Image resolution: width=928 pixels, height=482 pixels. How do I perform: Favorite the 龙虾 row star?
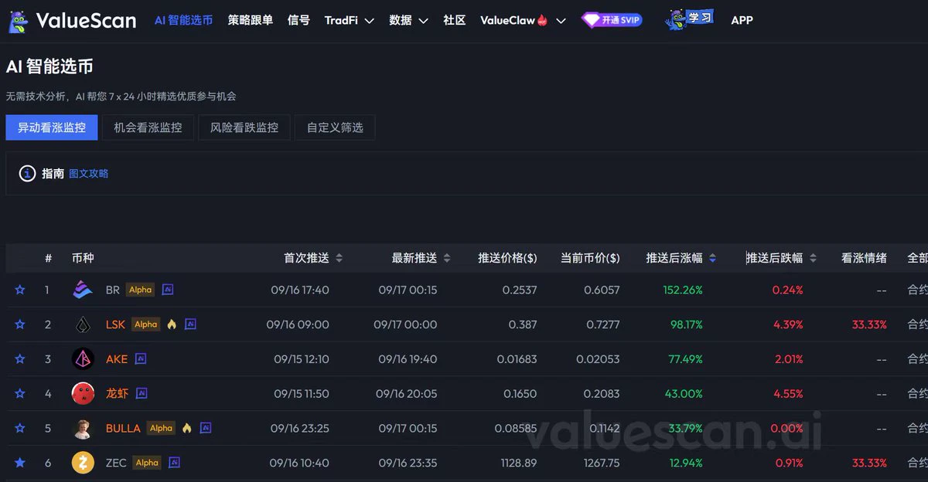(20, 394)
